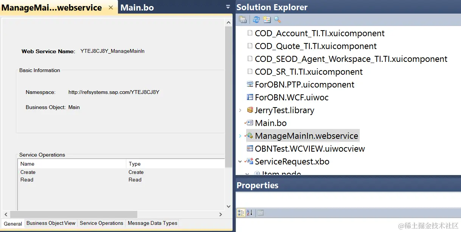Switch to the Main.bo document tab

[x=137, y=8]
